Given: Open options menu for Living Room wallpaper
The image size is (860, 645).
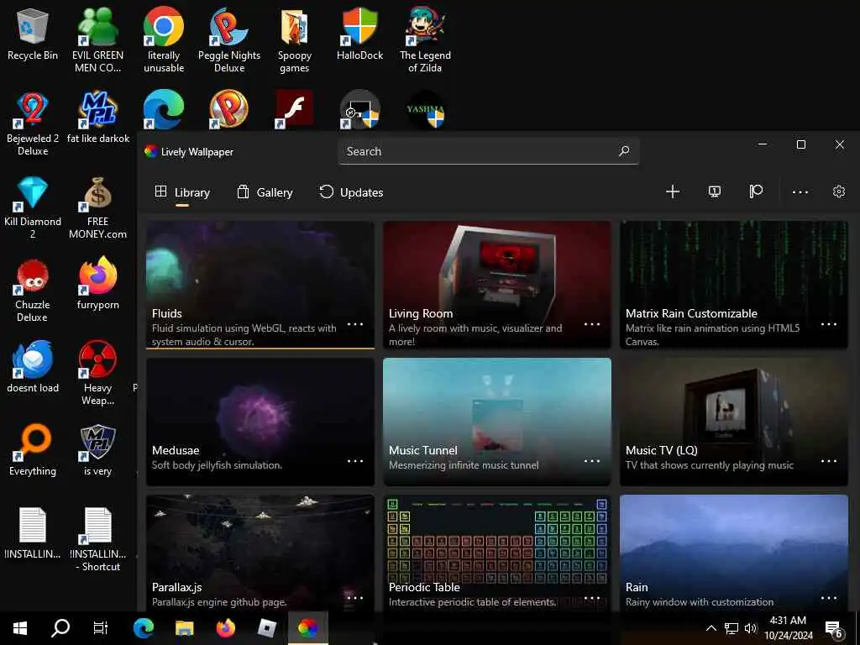Looking at the screenshot, I should (592, 324).
